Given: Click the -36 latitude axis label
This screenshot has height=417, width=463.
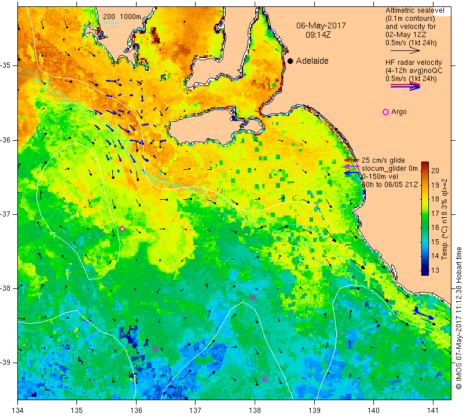Looking at the screenshot, I should (x=6, y=140).
